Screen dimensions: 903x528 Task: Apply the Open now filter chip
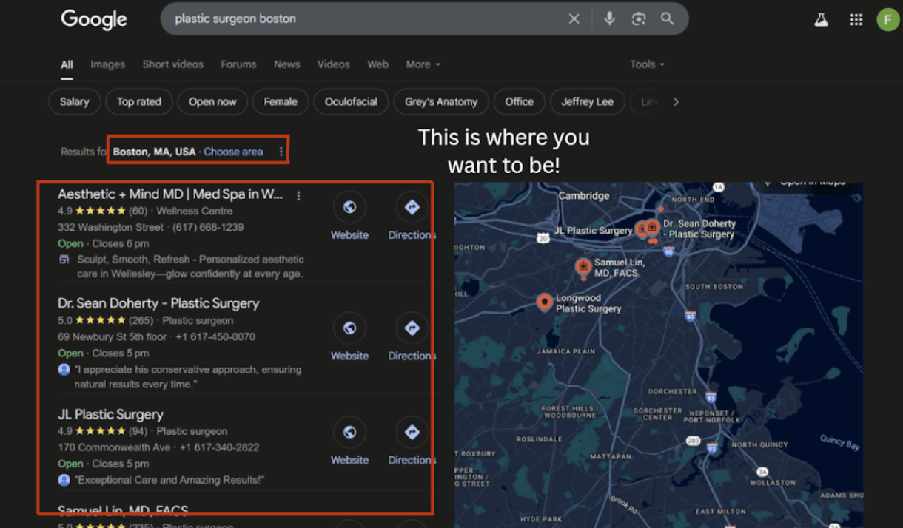tap(212, 102)
